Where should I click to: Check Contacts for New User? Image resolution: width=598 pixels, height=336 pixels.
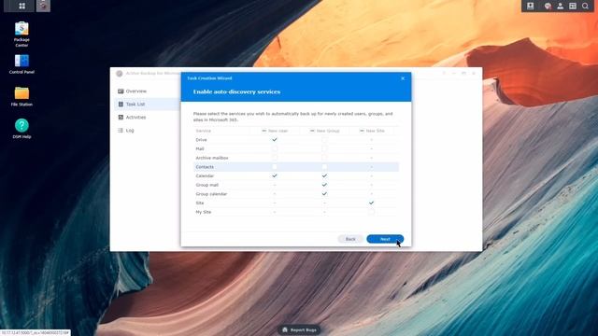pos(275,167)
